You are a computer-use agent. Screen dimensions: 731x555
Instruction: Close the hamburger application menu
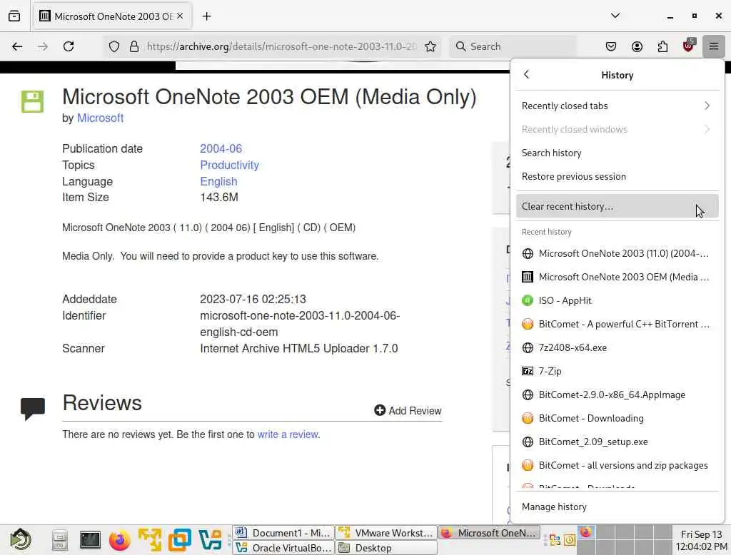[713, 46]
